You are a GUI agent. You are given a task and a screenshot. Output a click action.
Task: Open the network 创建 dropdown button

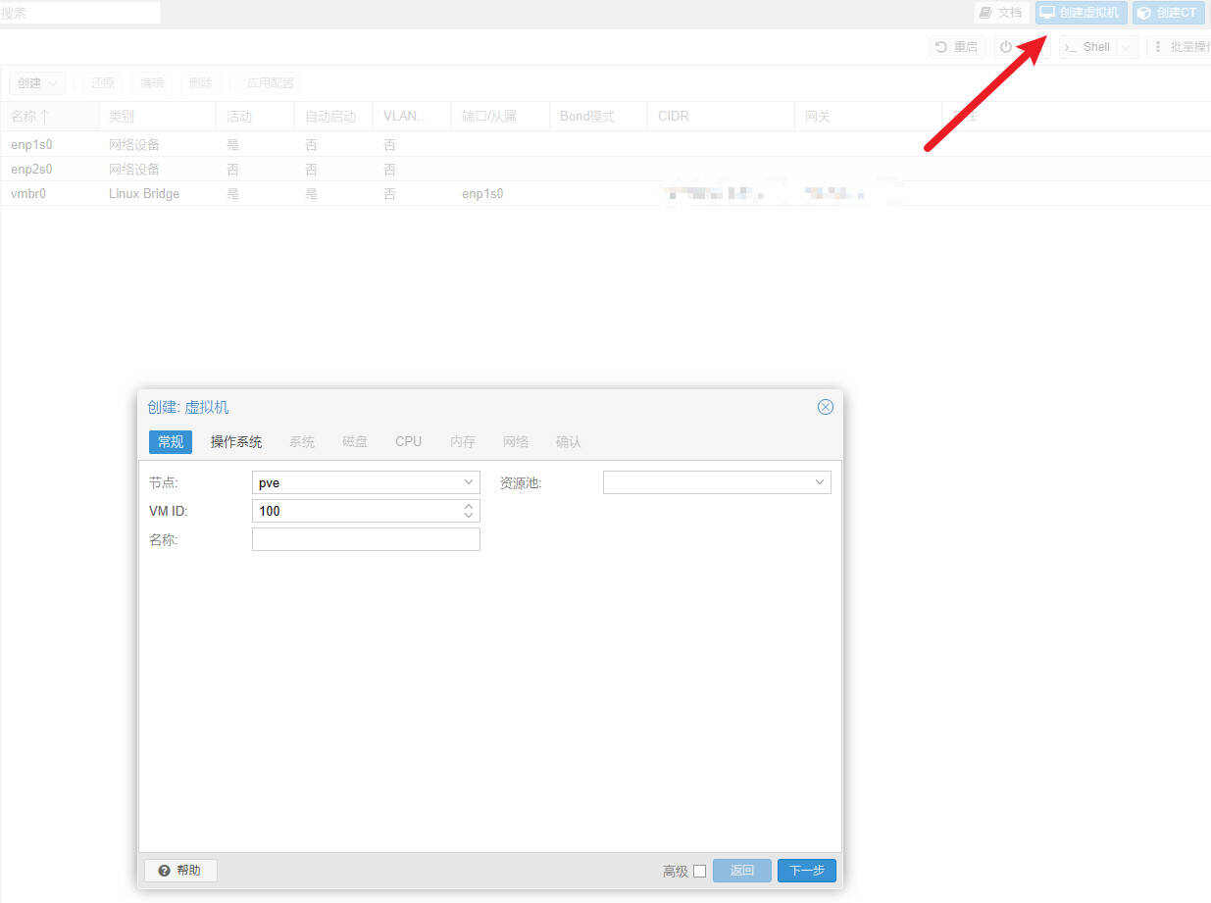click(x=37, y=83)
